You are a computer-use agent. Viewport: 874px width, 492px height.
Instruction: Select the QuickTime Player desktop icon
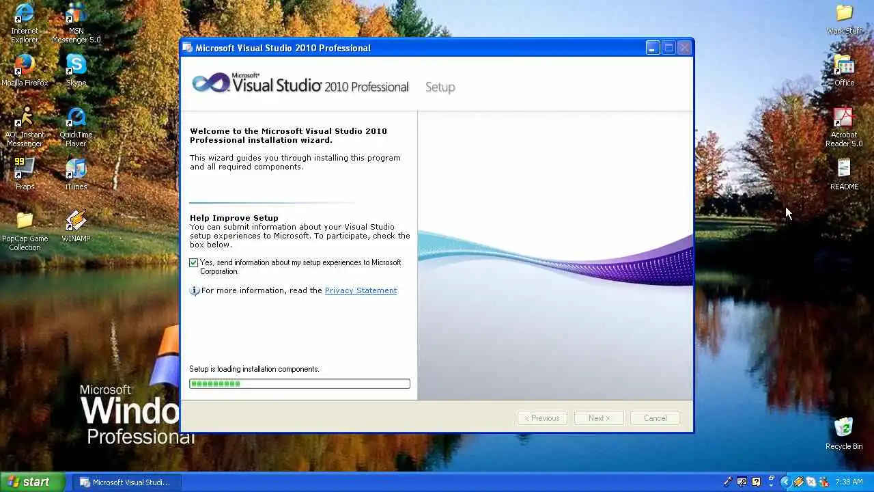point(76,127)
